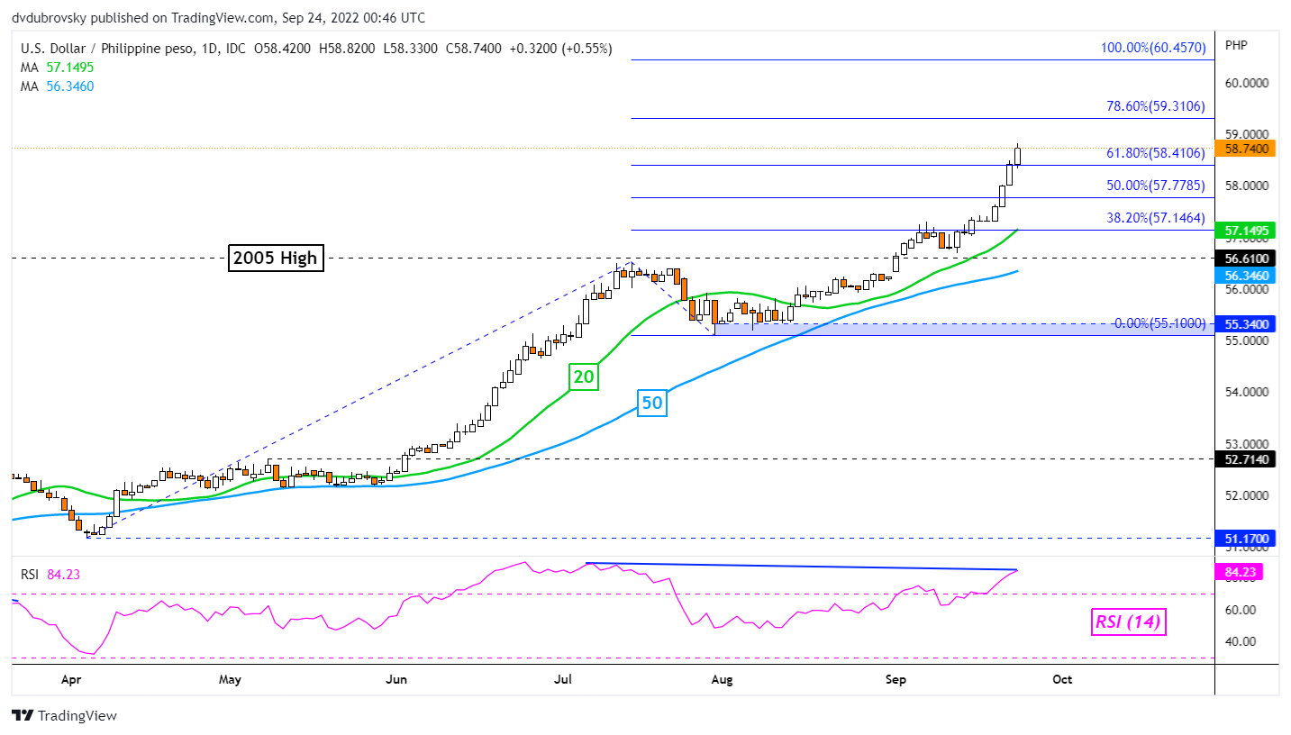Click the 60.0000 price axis value
The image size is (1291, 735).
tap(1248, 84)
